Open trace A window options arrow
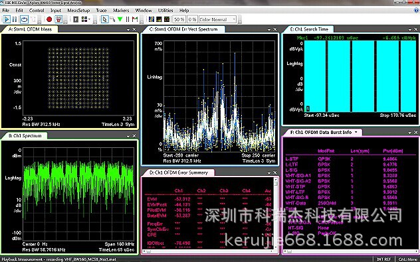Image resolution: width=420 pixels, height=262 pixels. point(128,29)
